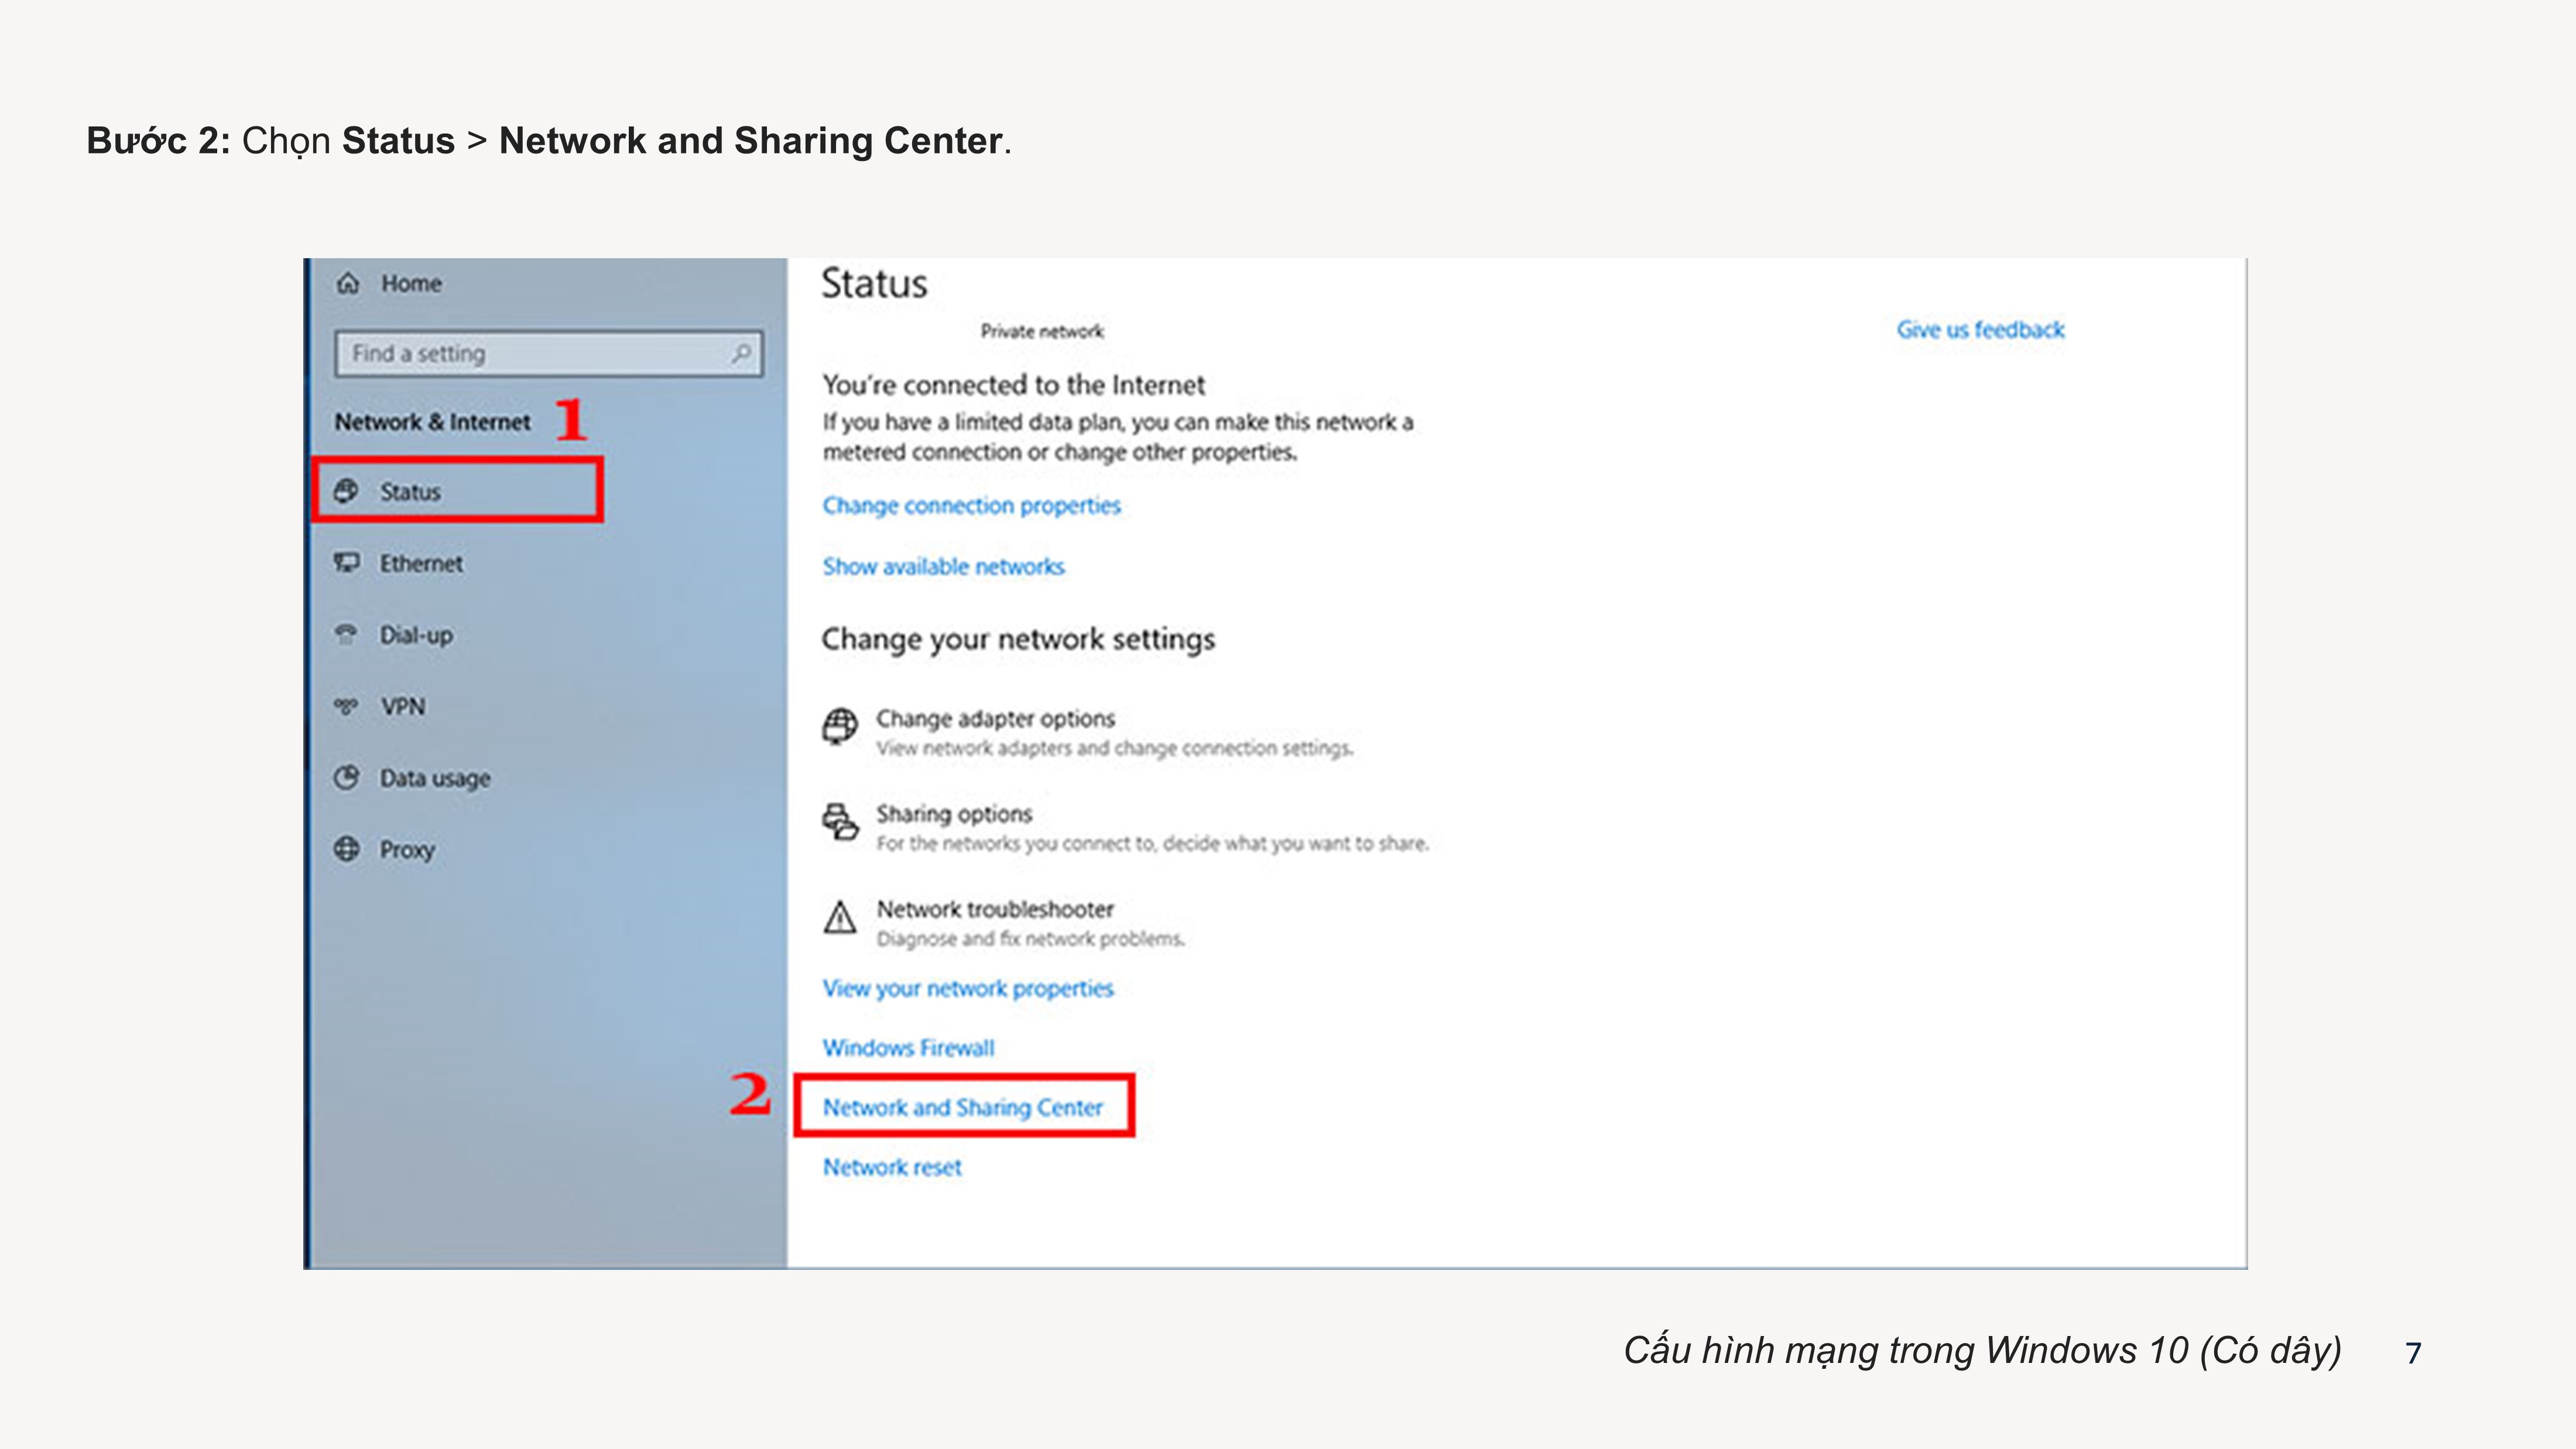This screenshot has width=2576, height=1449.
Task: Click the Network troubleshooter warning icon
Action: pos(840,917)
